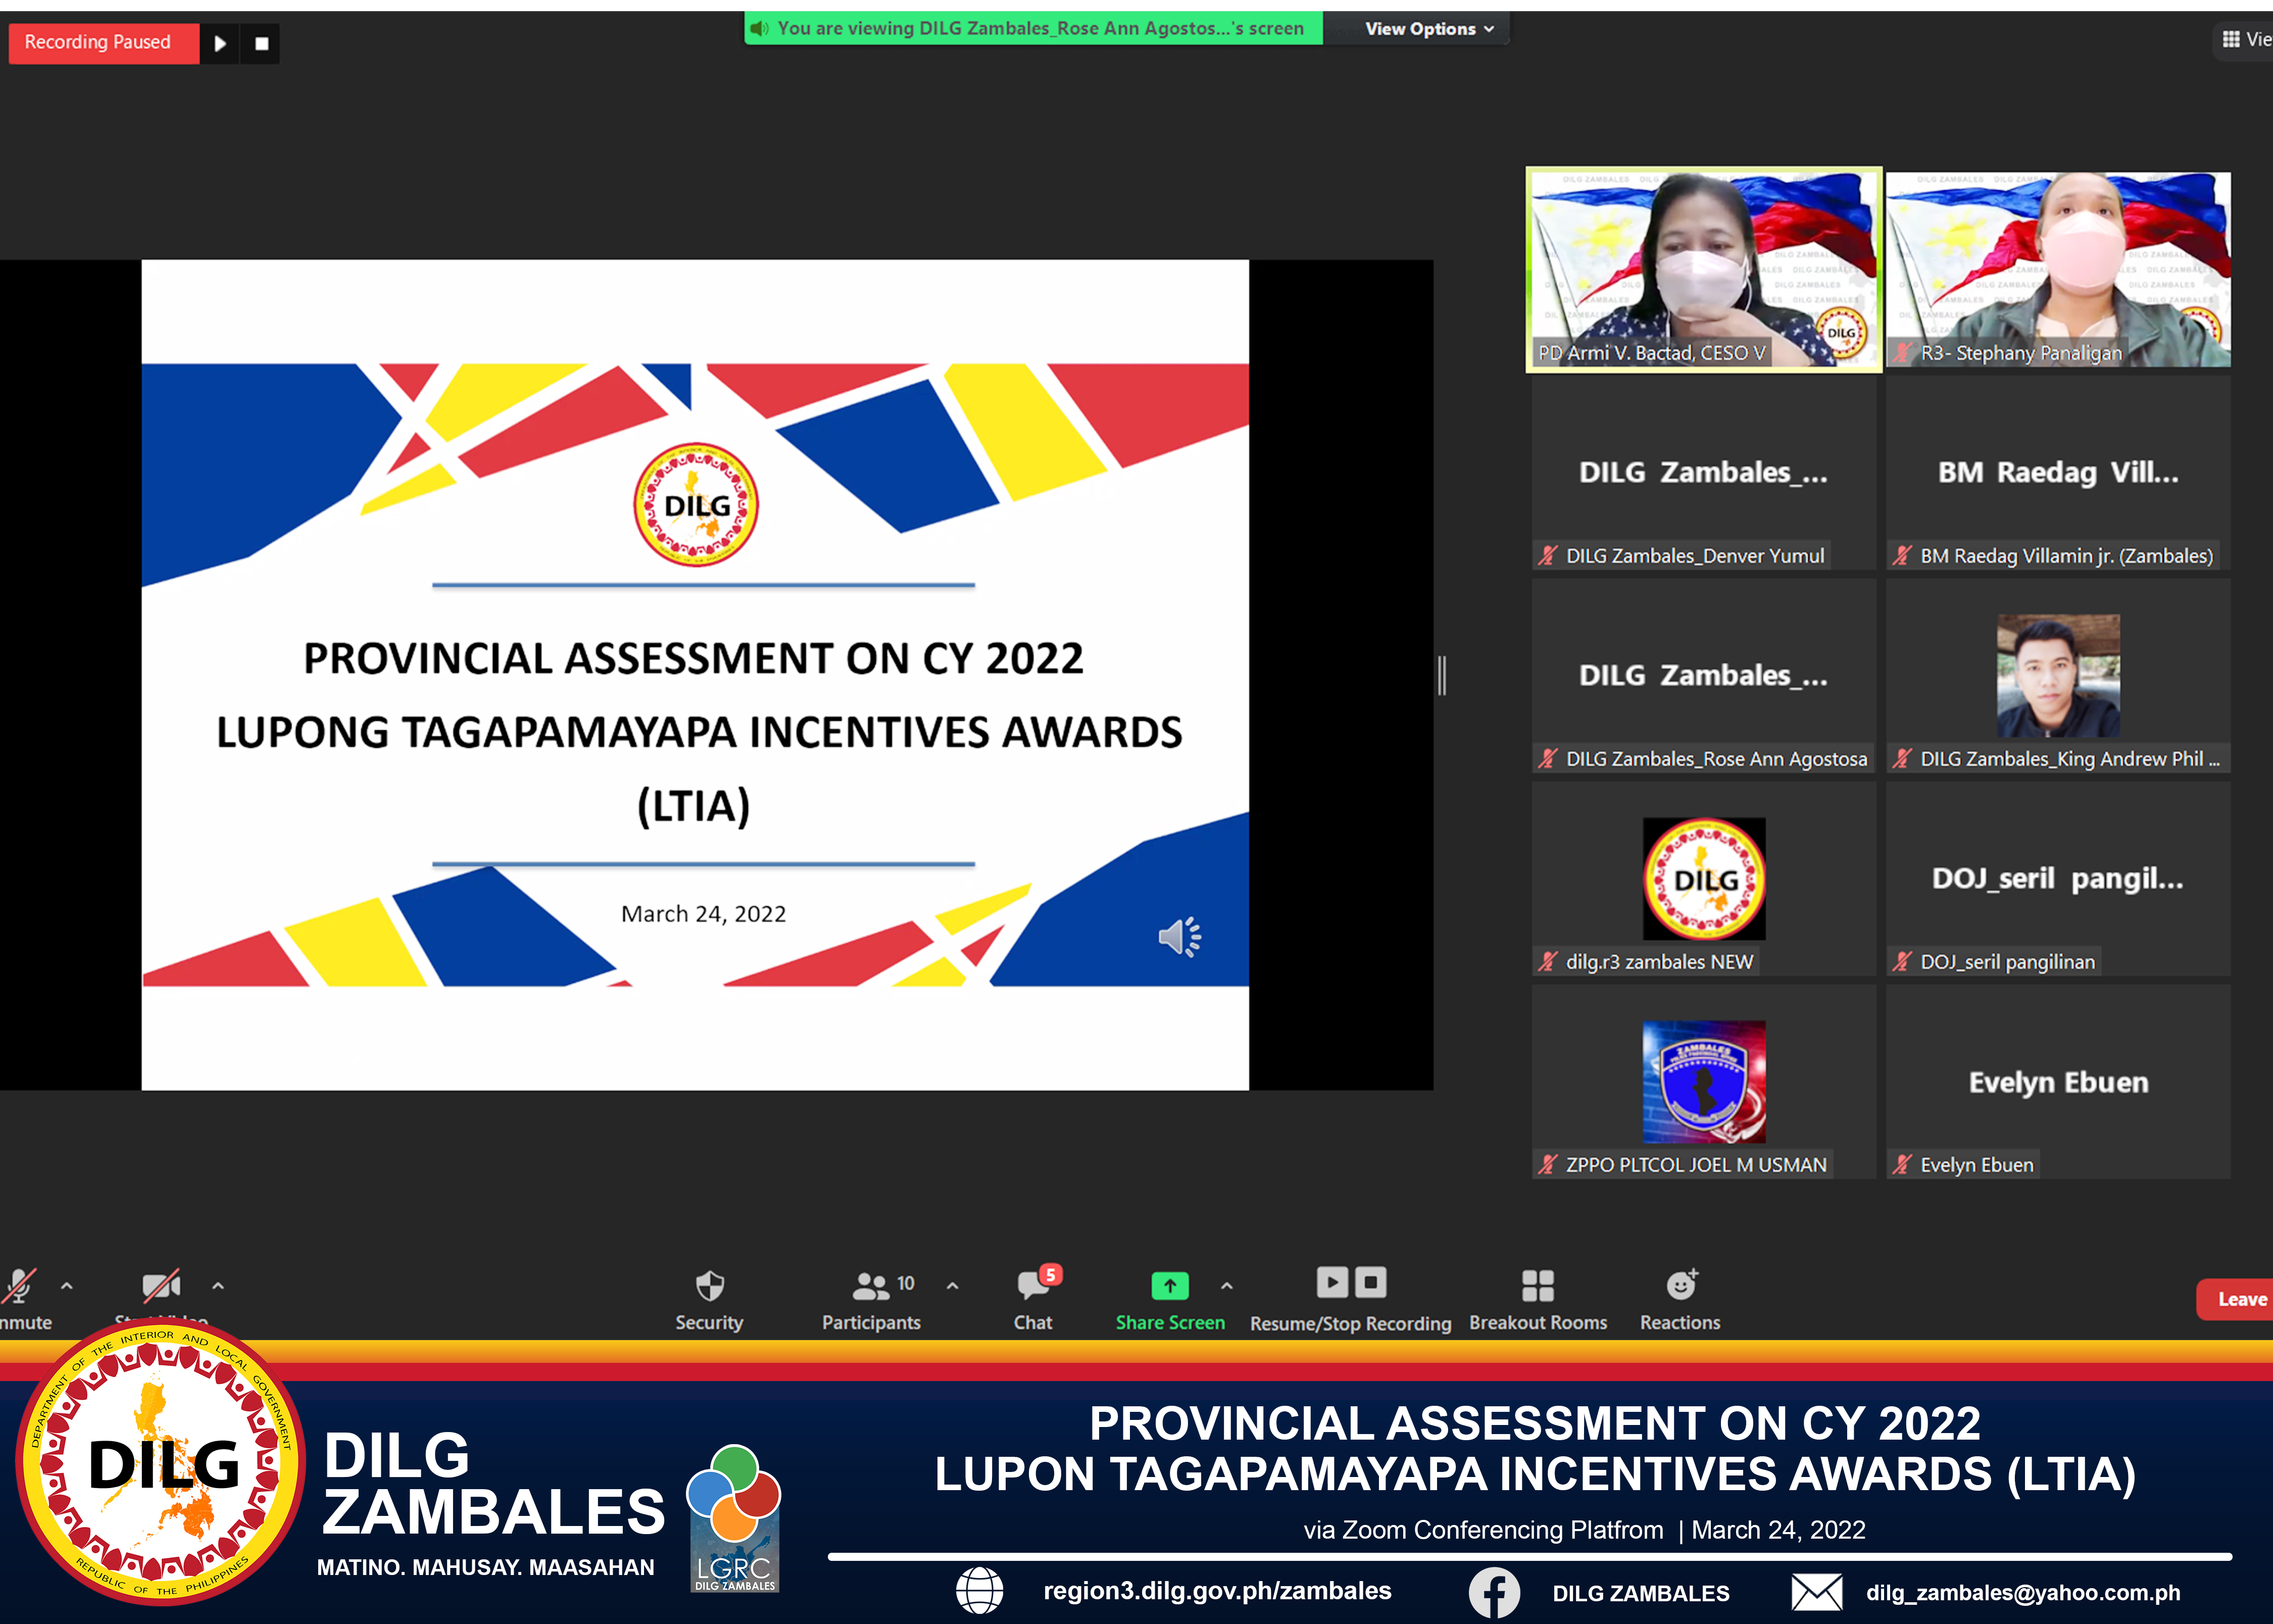Viewport: 2273px width, 1624px height.
Task: Open the Participants panel
Action: click(x=872, y=1299)
